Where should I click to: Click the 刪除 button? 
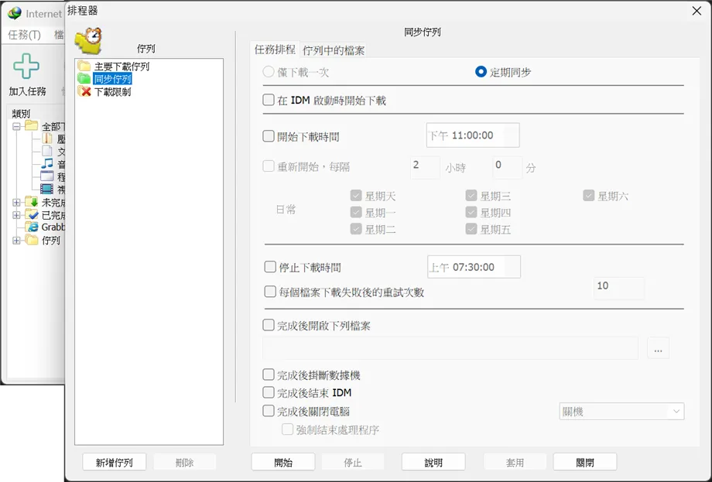(x=184, y=462)
